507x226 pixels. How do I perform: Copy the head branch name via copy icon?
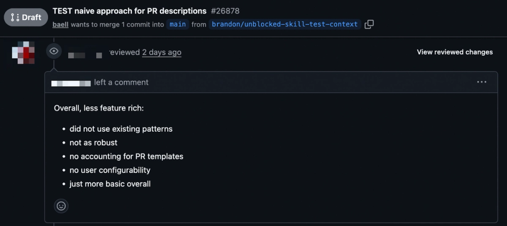(369, 24)
